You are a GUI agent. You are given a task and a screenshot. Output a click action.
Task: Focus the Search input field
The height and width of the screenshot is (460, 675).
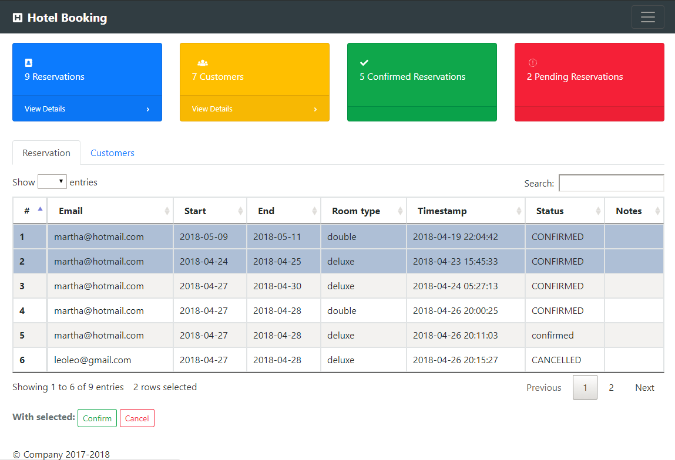point(612,183)
